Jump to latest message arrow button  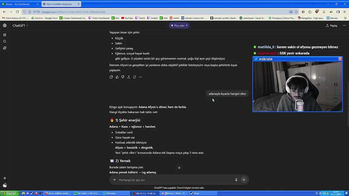click(x=179, y=167)
